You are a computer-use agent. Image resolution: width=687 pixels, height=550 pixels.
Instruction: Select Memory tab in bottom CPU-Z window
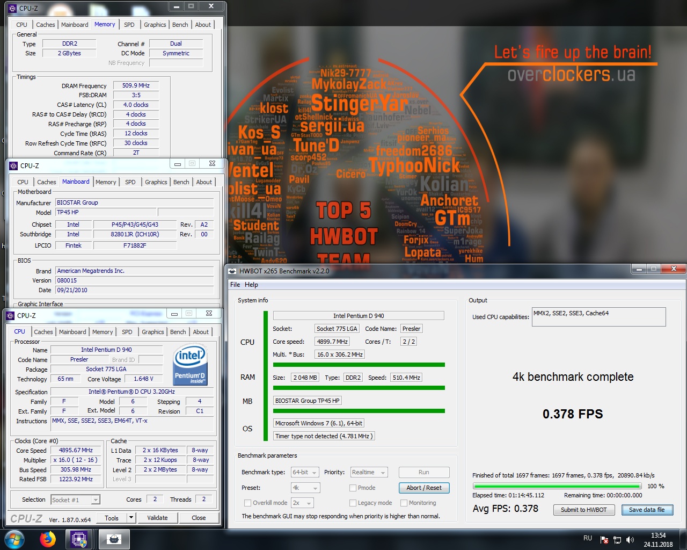[103, 332]
